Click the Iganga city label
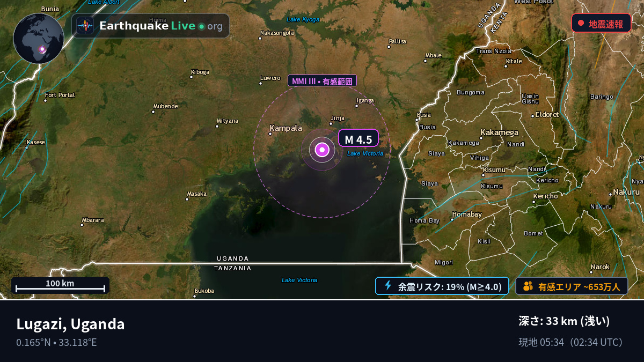644x362 pixels. point(365,100)
